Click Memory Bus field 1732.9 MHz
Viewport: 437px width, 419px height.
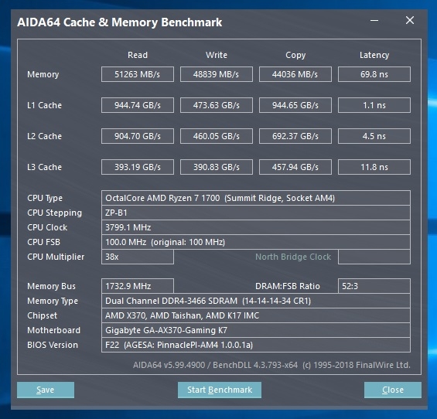[x=138, y=286]
